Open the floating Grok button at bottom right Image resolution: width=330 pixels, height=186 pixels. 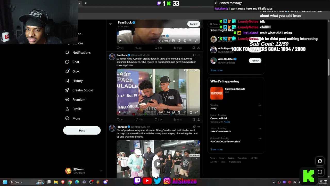click(x=320, y=161)
